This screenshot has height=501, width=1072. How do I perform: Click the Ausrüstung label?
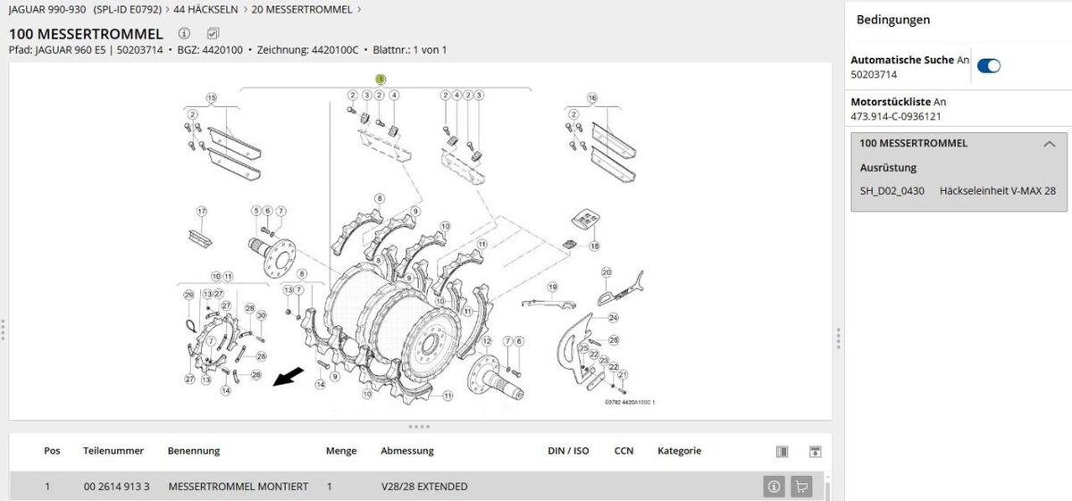tap(888, 167)
